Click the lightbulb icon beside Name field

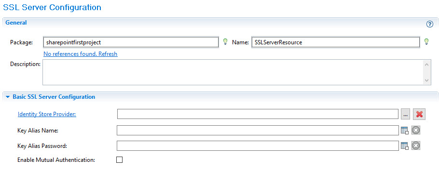[426, 42]
